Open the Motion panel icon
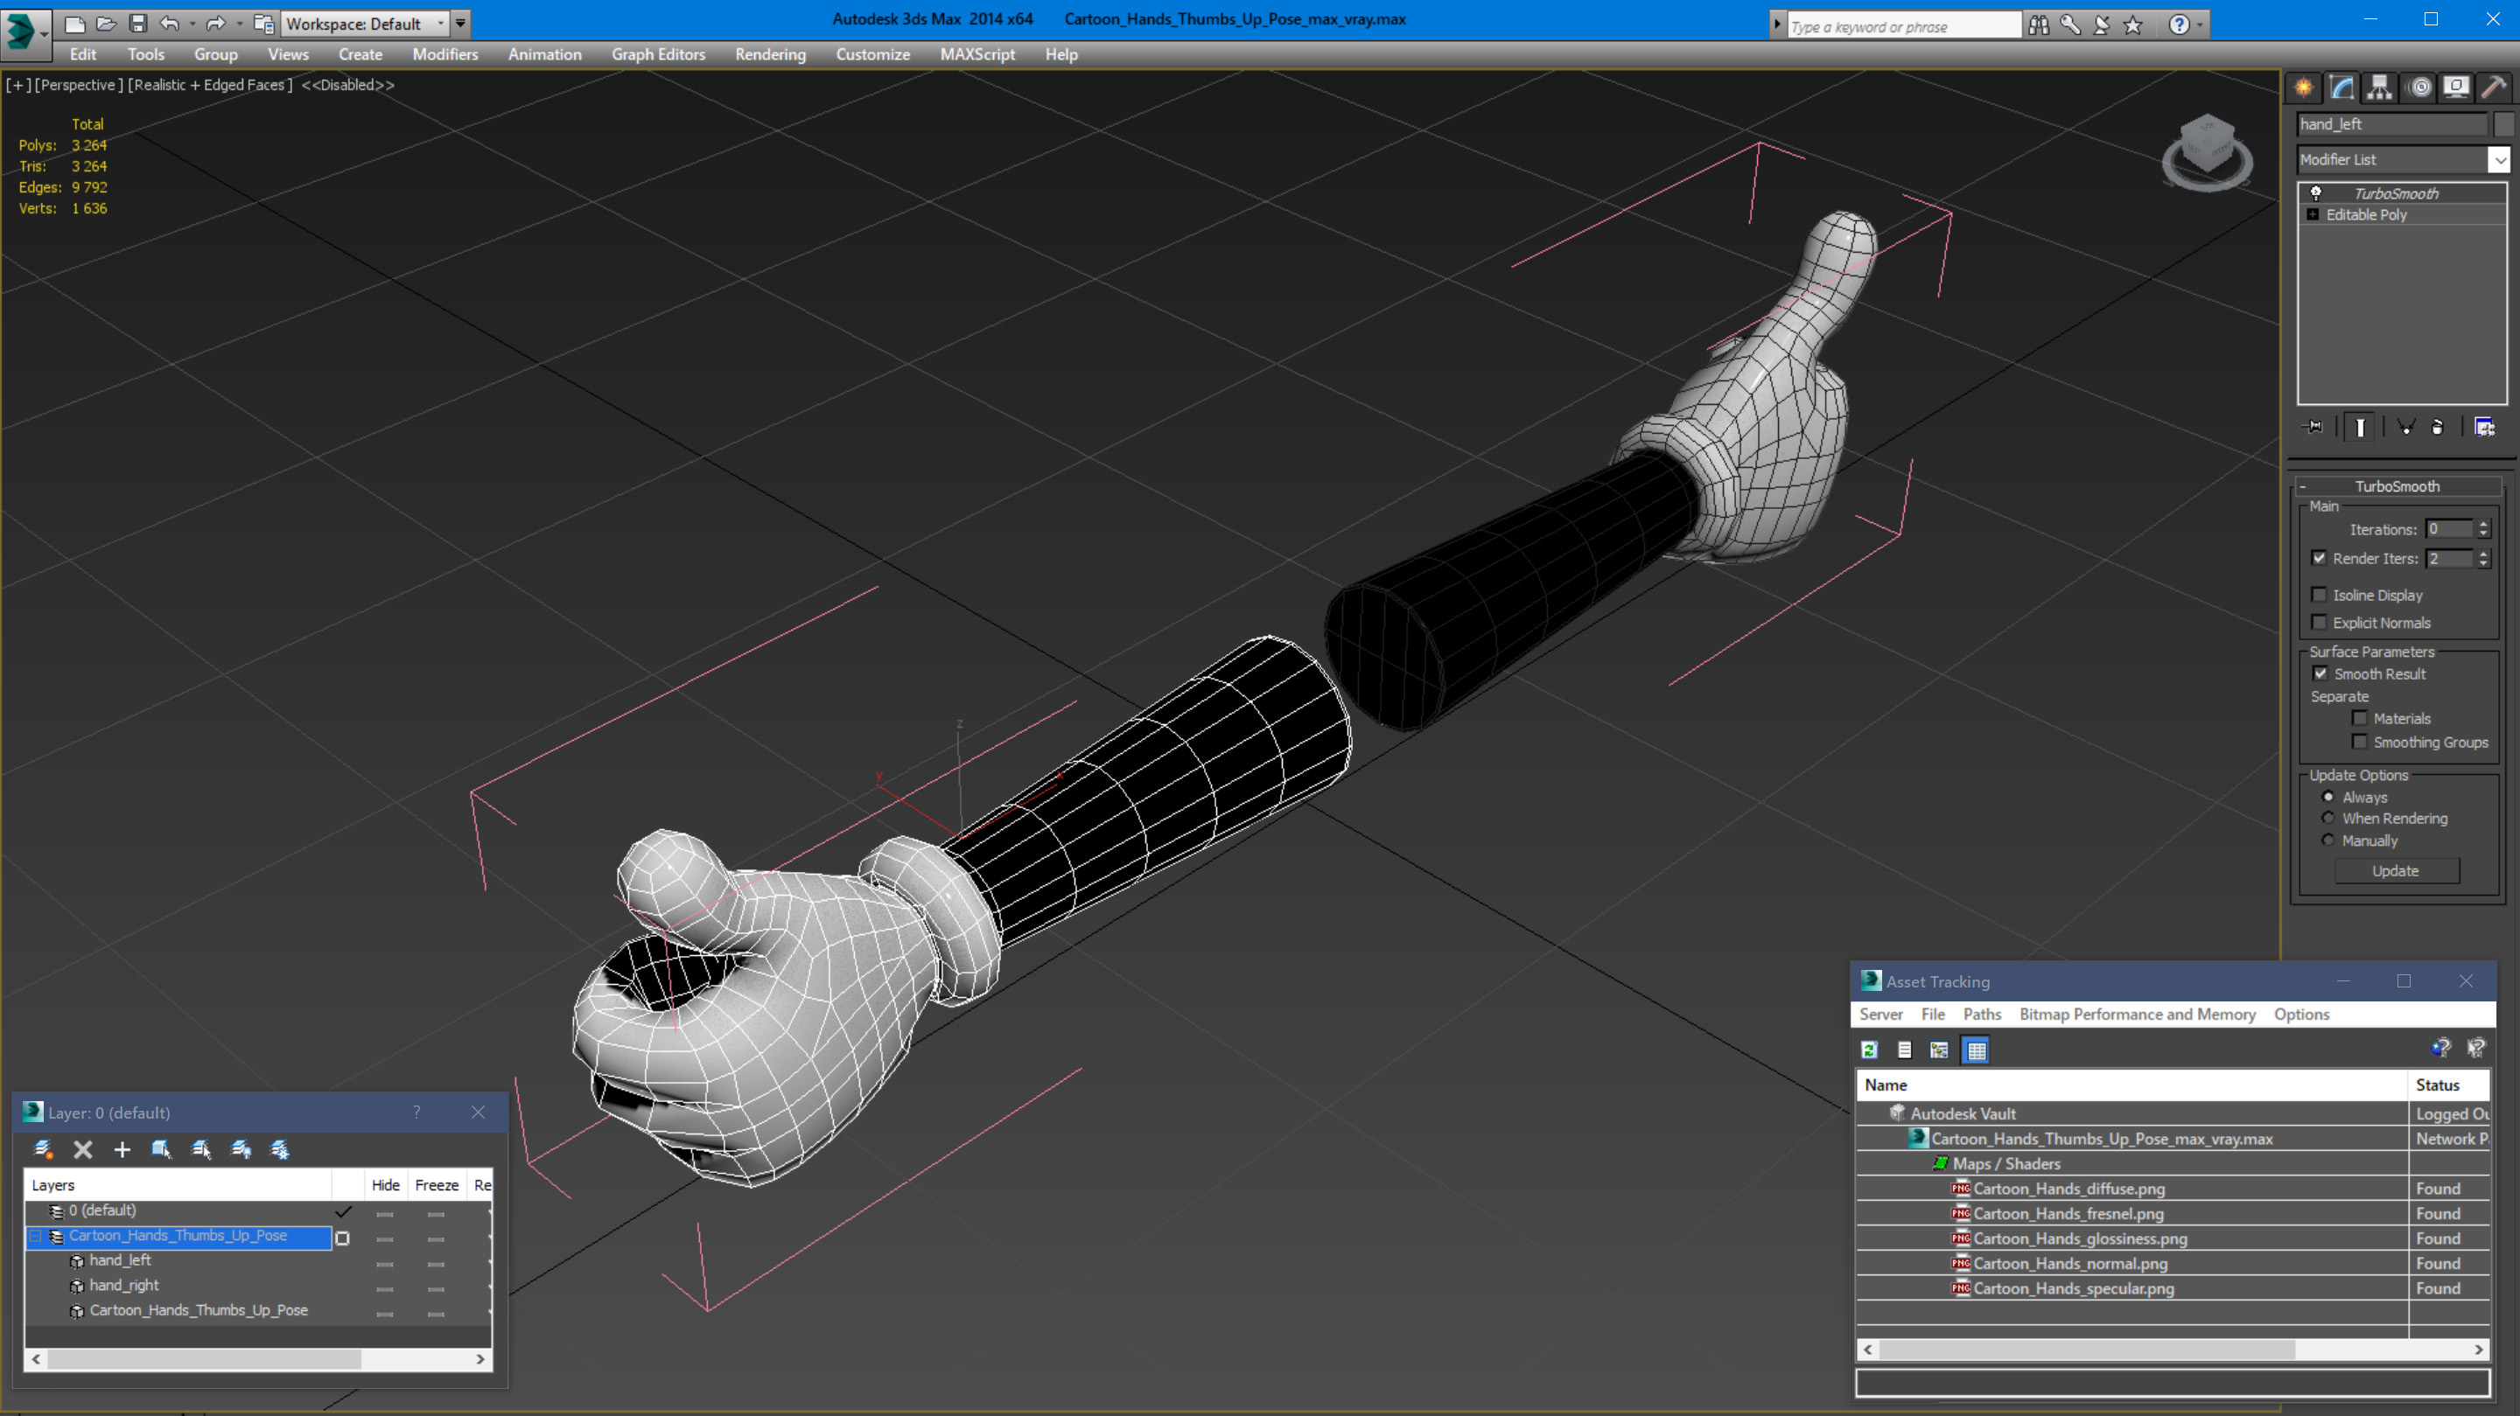The image size is (2520, 1416). tap(2419, 88)
